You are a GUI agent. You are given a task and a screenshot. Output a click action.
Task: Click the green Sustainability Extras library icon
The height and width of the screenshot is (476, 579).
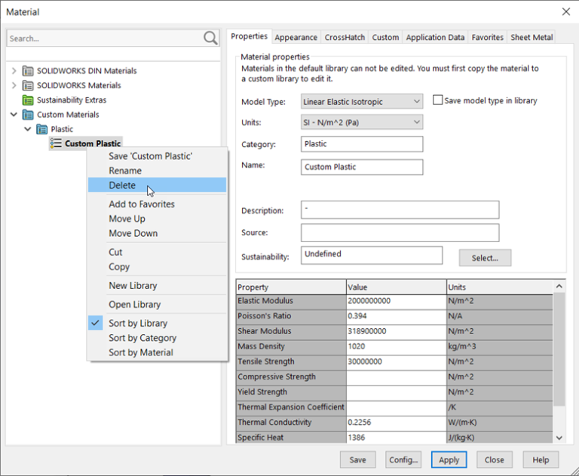pos(29,100)
